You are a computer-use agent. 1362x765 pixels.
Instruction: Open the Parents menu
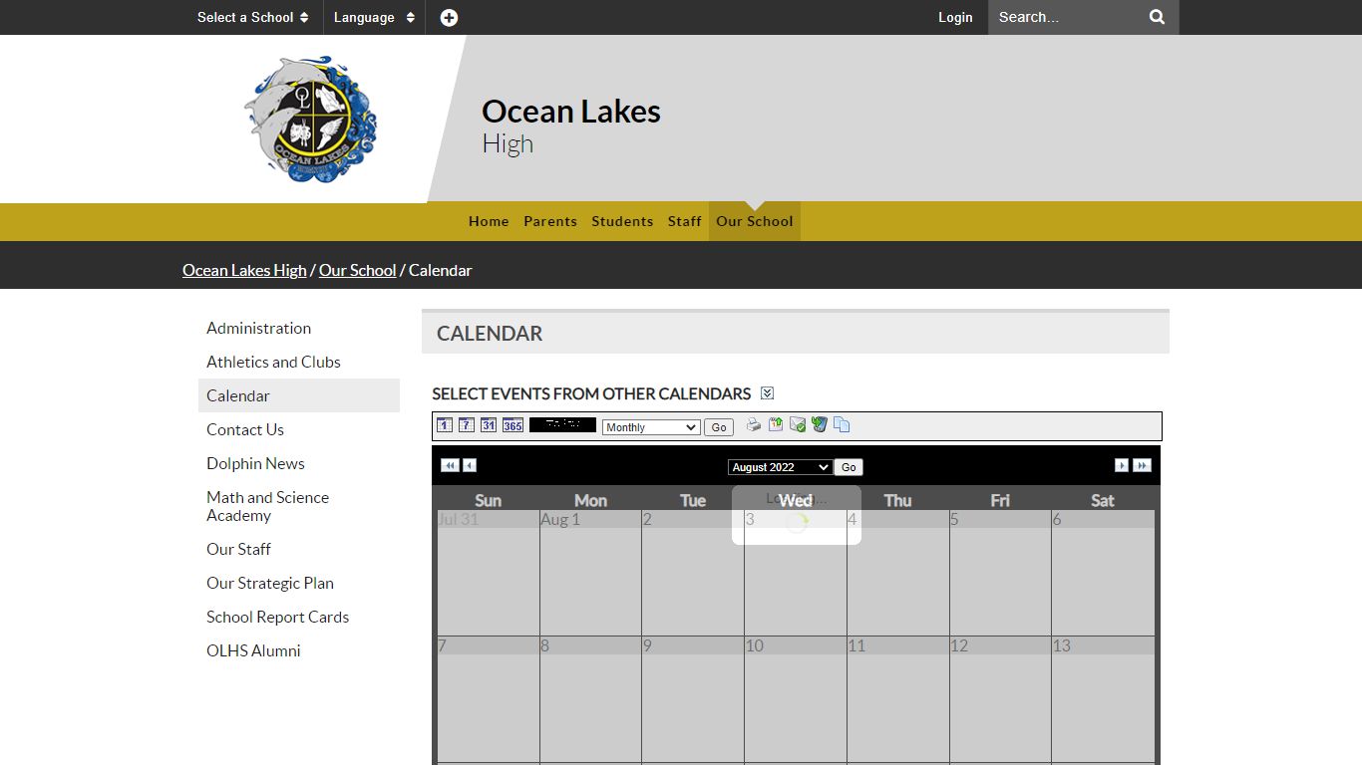coord(550,221)
